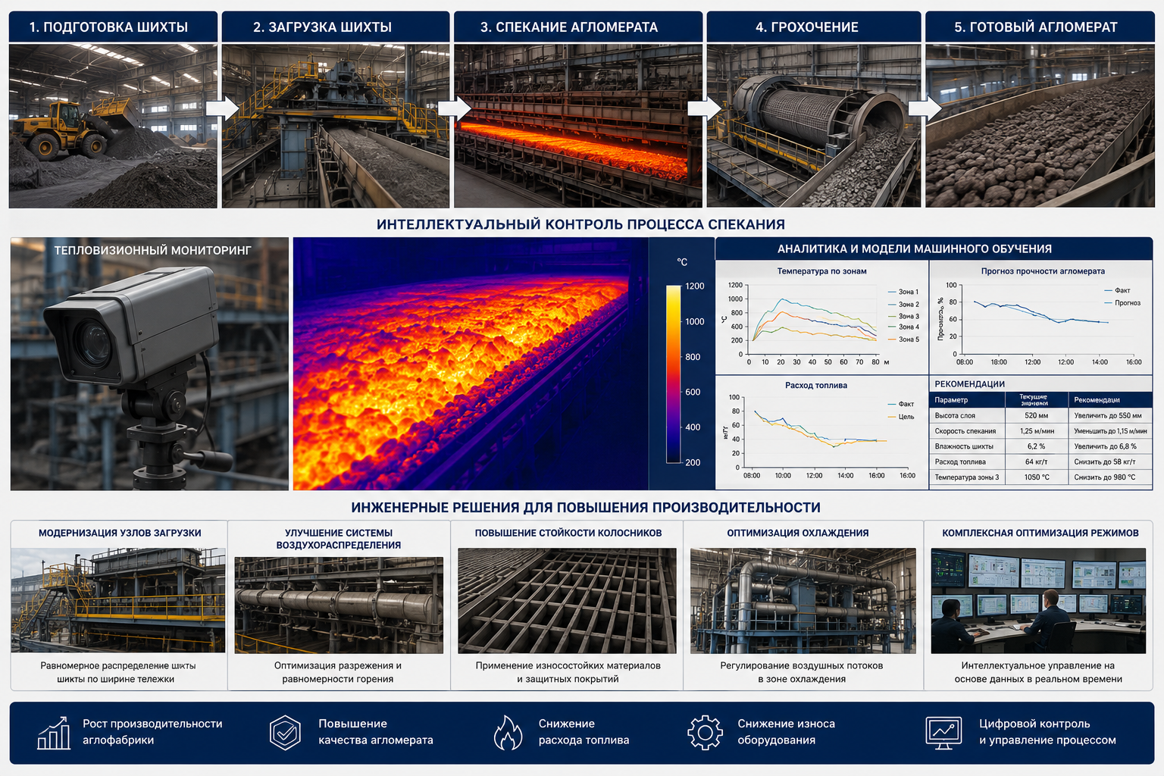Click the monitor digital control icon

point(943,733)
